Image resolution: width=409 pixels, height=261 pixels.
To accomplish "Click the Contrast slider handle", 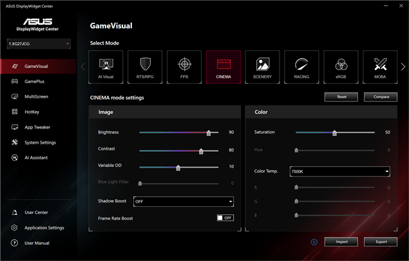I will (x=201, y=151).
